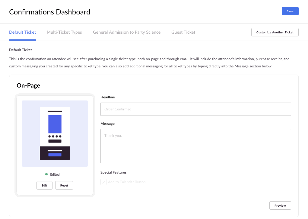308x219 pixels.
Task: Open the Preview of the on-page confirmation
Action: 280,205
